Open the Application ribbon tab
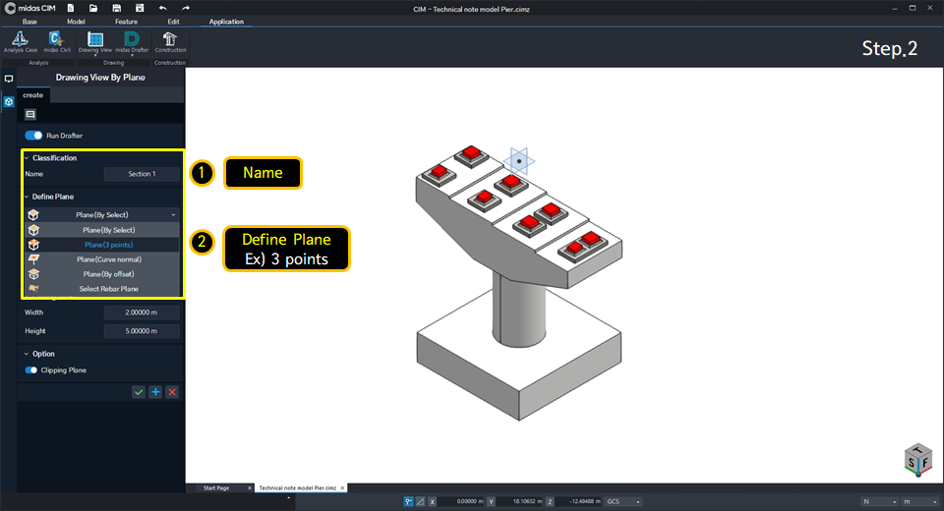The height and width of the screenshot is (511, 944). [226, 22]
